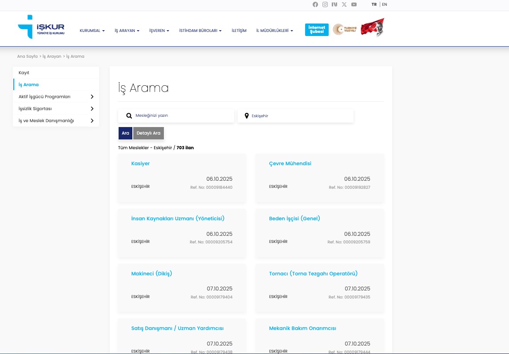Open the NSosyal icon beside Instagram
Image resolution: width=509 pixels, height=354 pixels.
point(334,4)
